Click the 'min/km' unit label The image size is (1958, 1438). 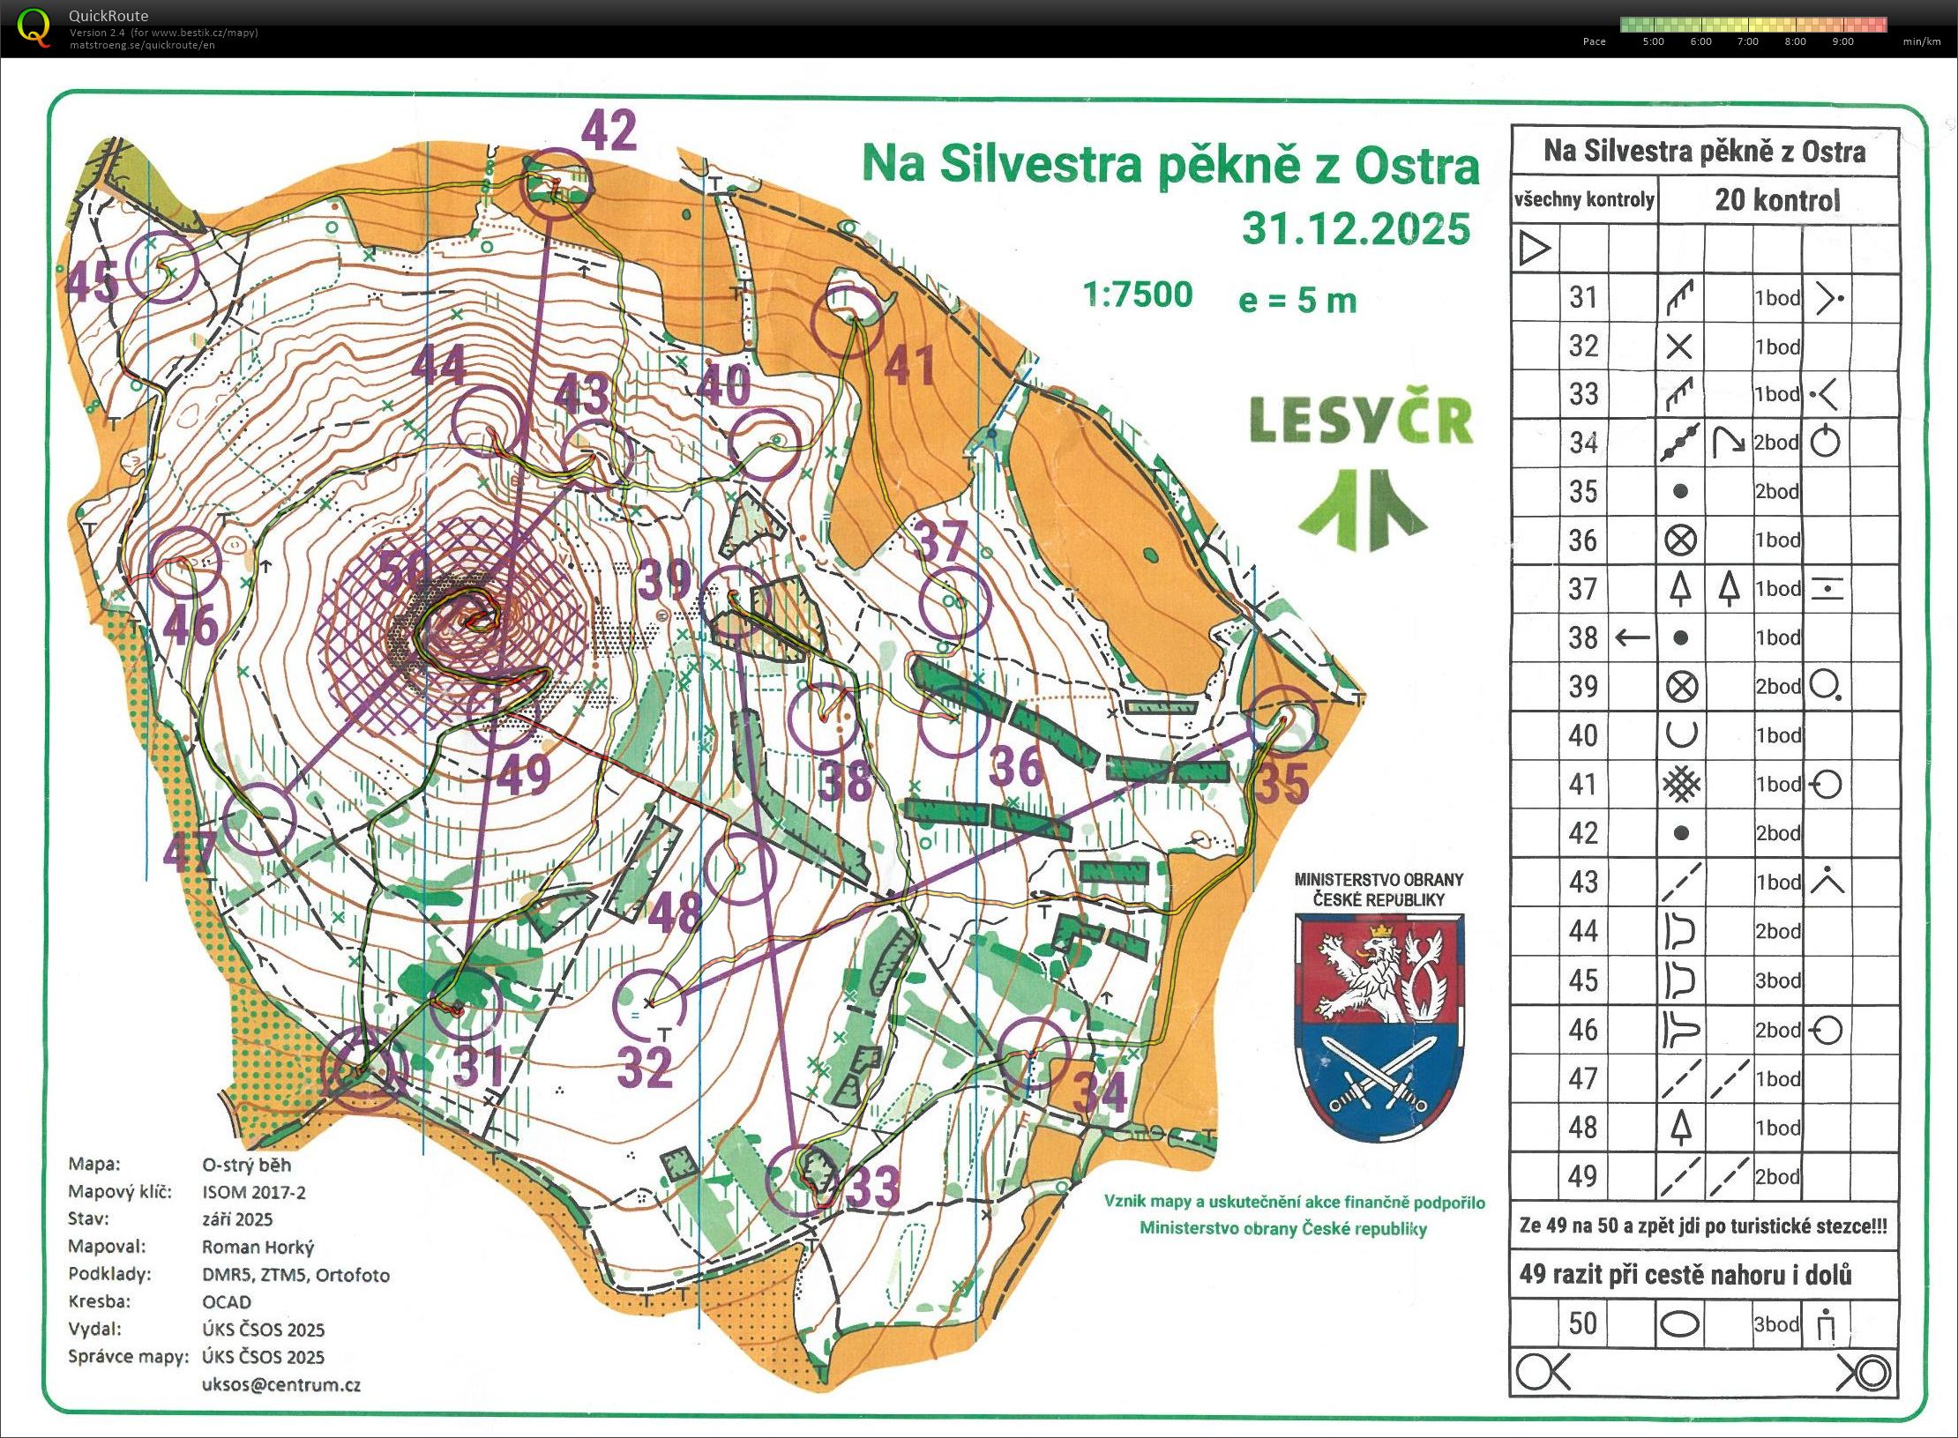[x=1922, y=41]
